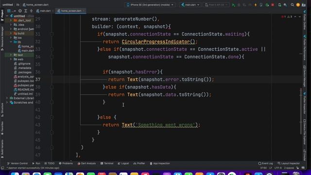Toggle code fold at line 42

52,117
